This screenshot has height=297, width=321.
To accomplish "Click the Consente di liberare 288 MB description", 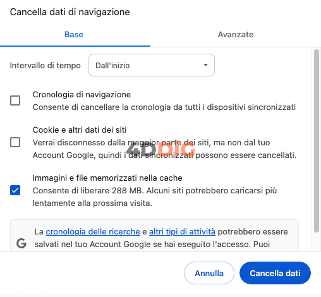I will coord(155,197).
